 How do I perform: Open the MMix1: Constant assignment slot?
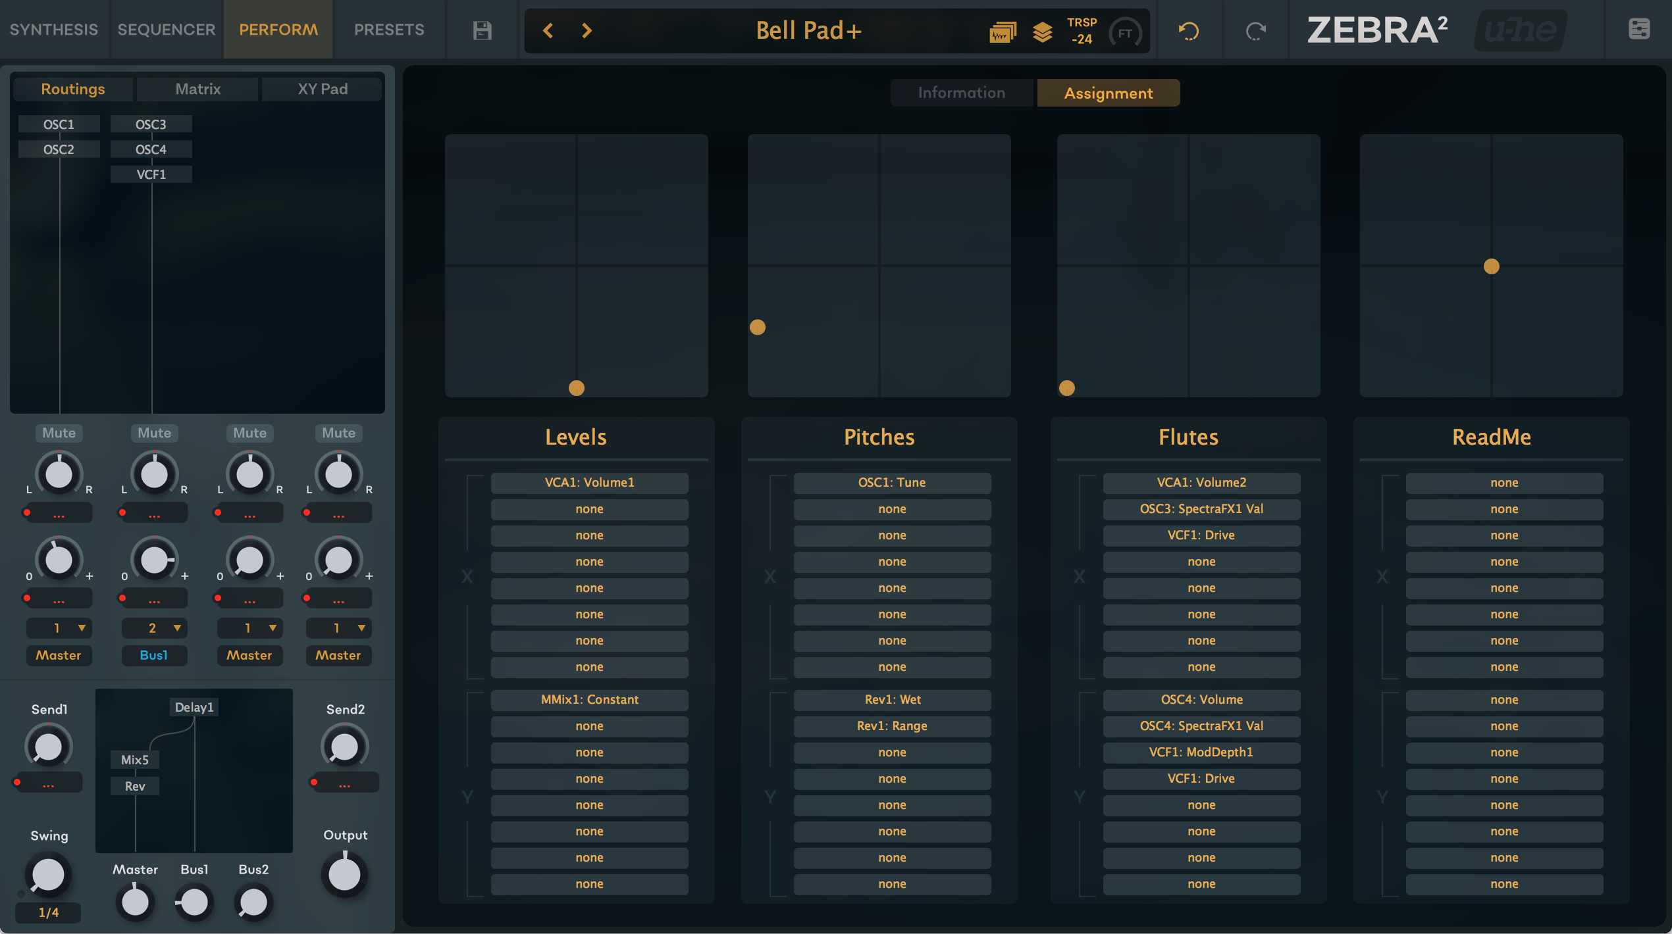click(x=590, y=700)
